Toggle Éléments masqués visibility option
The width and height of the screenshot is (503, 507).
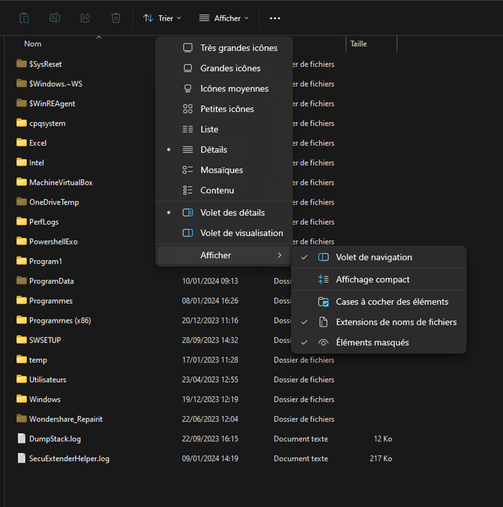point(372,343)
